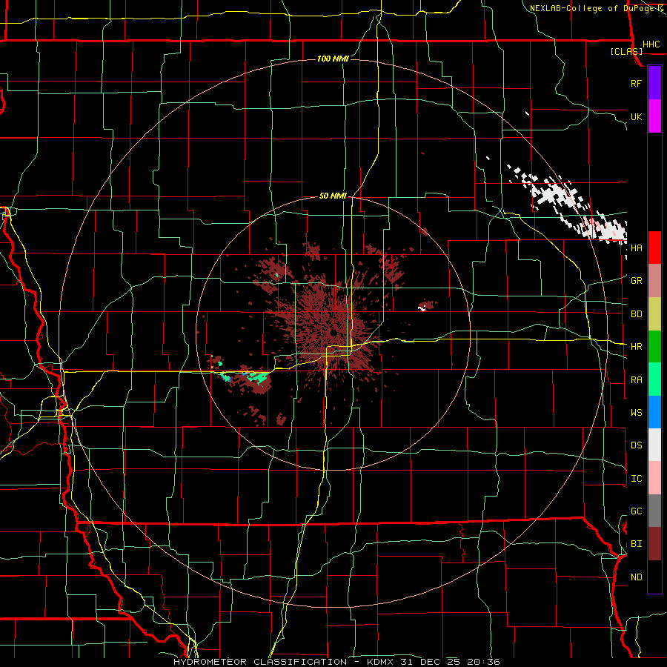Image resolution: width=667 pixels, height=667 pixels.
Task: Click the IC legend label
Action: [x=636, y=479]
